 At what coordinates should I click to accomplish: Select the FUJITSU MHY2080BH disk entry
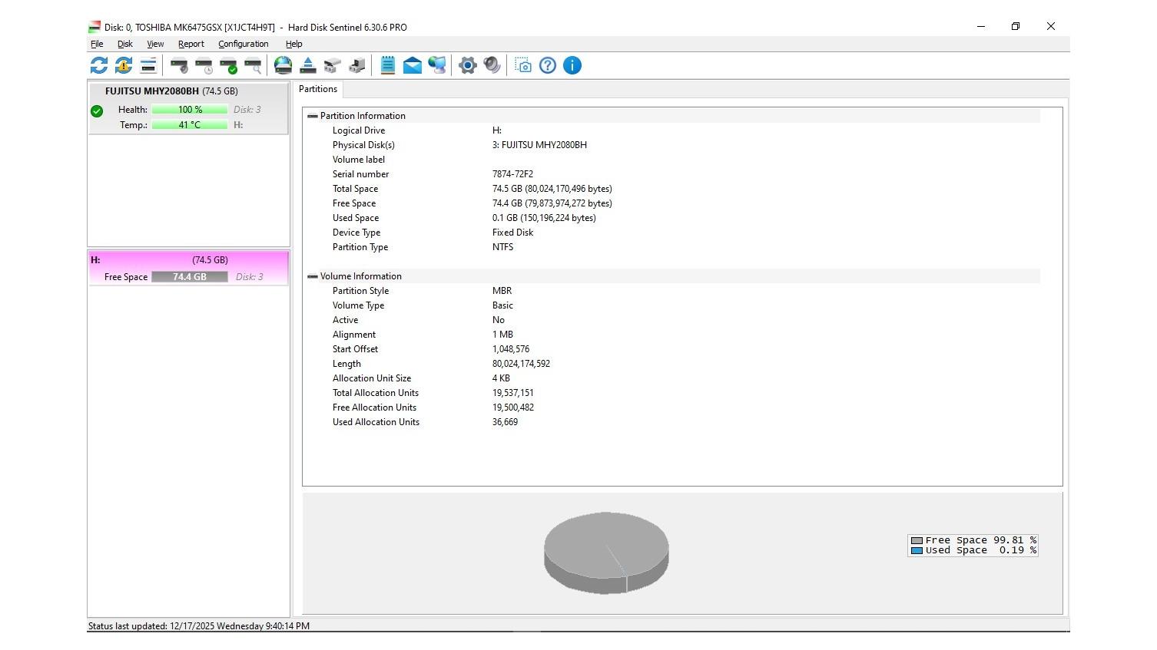171,91
